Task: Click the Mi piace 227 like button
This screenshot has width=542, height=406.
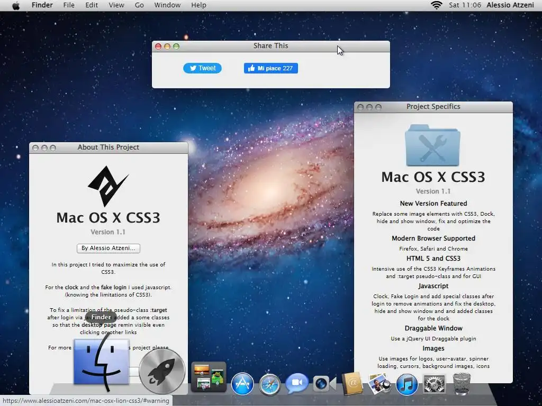Action: click(x=271, y=68)
